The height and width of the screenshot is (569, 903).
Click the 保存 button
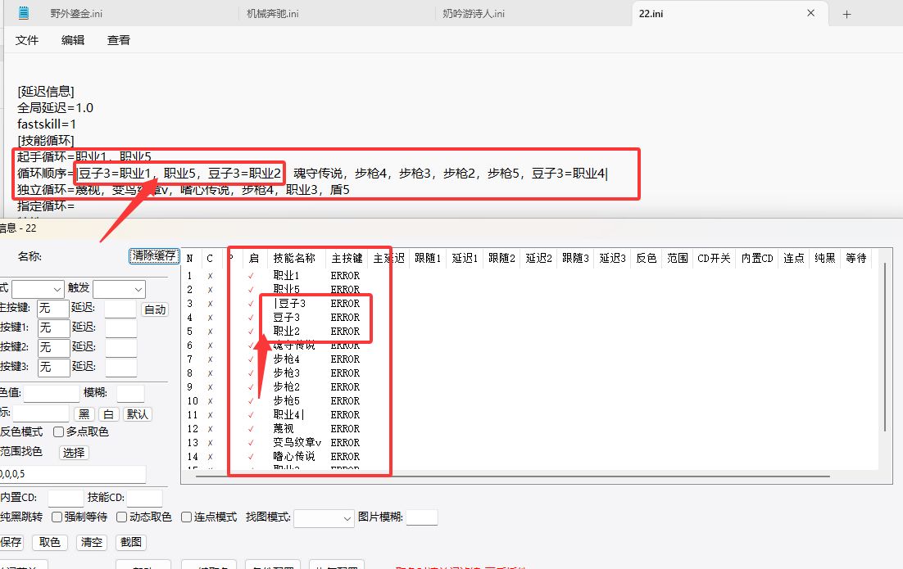11,542
